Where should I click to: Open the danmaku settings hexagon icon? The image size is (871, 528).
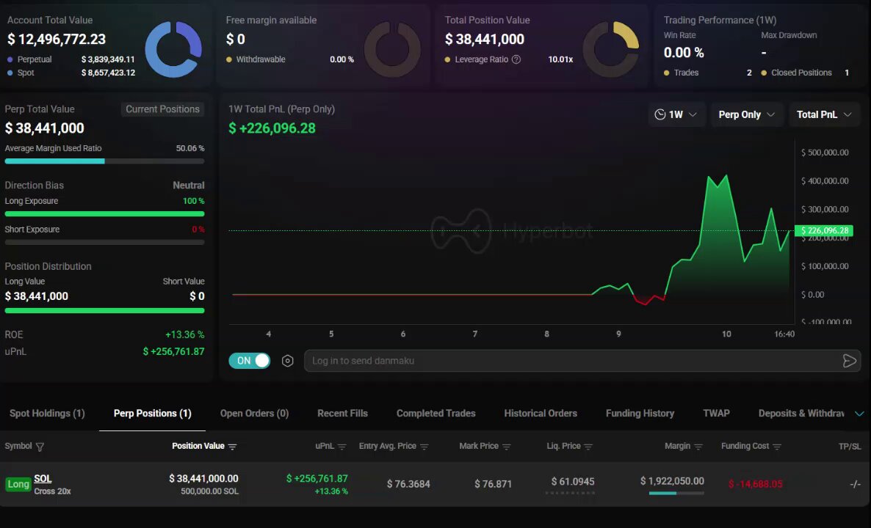click(287, 361)
